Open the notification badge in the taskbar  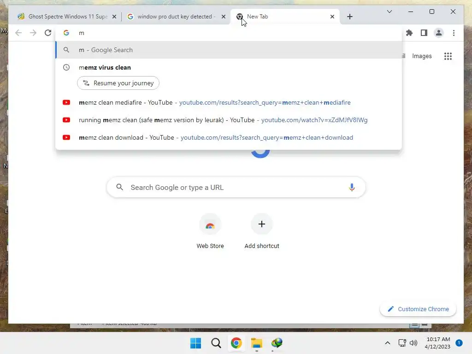pyautogui.click(x=459, y=343)
